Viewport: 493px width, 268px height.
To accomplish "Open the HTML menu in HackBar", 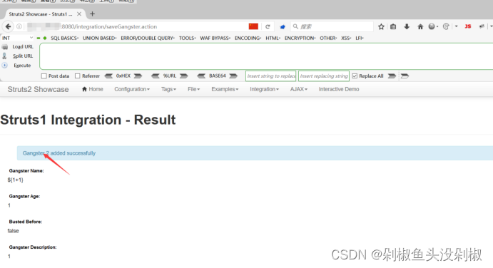I will click(273, 38).
